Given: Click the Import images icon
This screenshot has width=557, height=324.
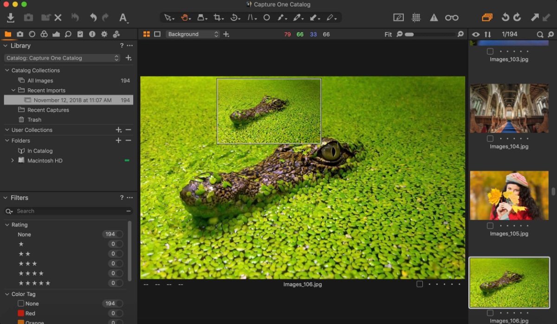Looking at the screenshot, I should (11, 18).
